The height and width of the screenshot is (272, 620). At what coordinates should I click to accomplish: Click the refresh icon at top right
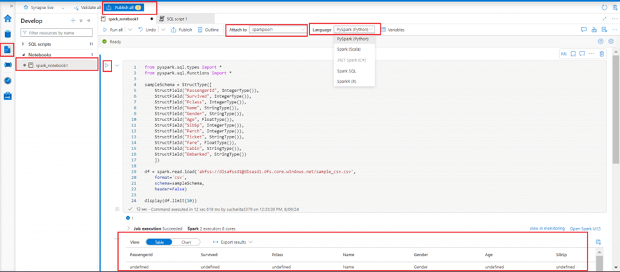point(605,7)
